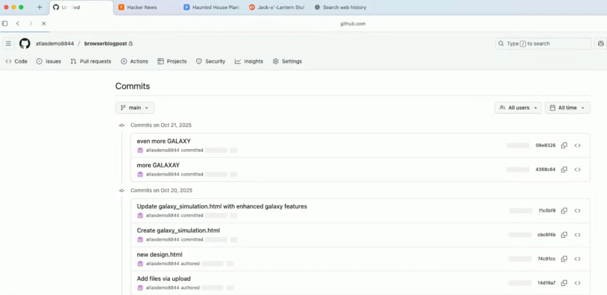This screenshot has height=295, width=607.
Task: Browse repository at commit 4368c64
Action: coord(577,169)
